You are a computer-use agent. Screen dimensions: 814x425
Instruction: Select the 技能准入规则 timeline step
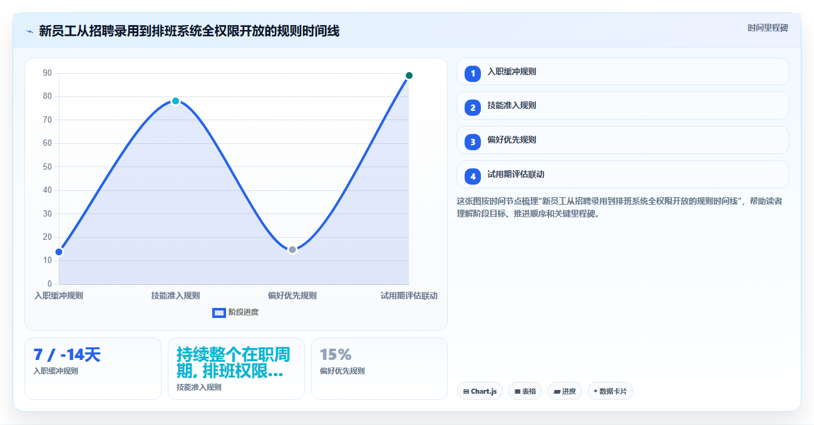[x=622, y=105]
